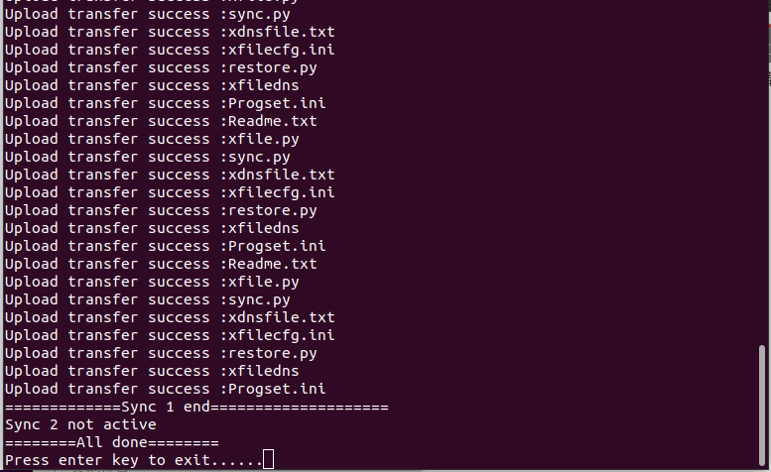Click the scrollbar track above the thumb

[x=762, y=172]
